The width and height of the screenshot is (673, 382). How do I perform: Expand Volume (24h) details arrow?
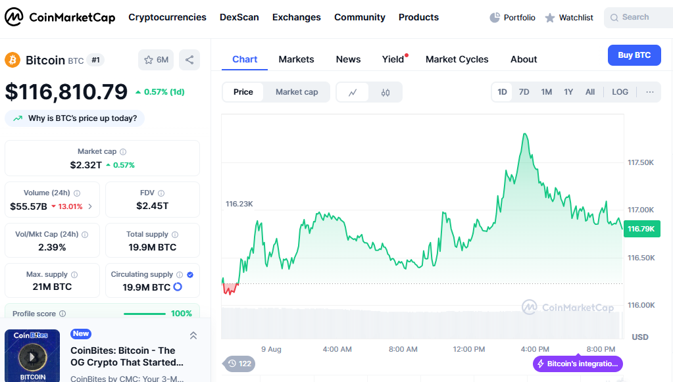90,206
